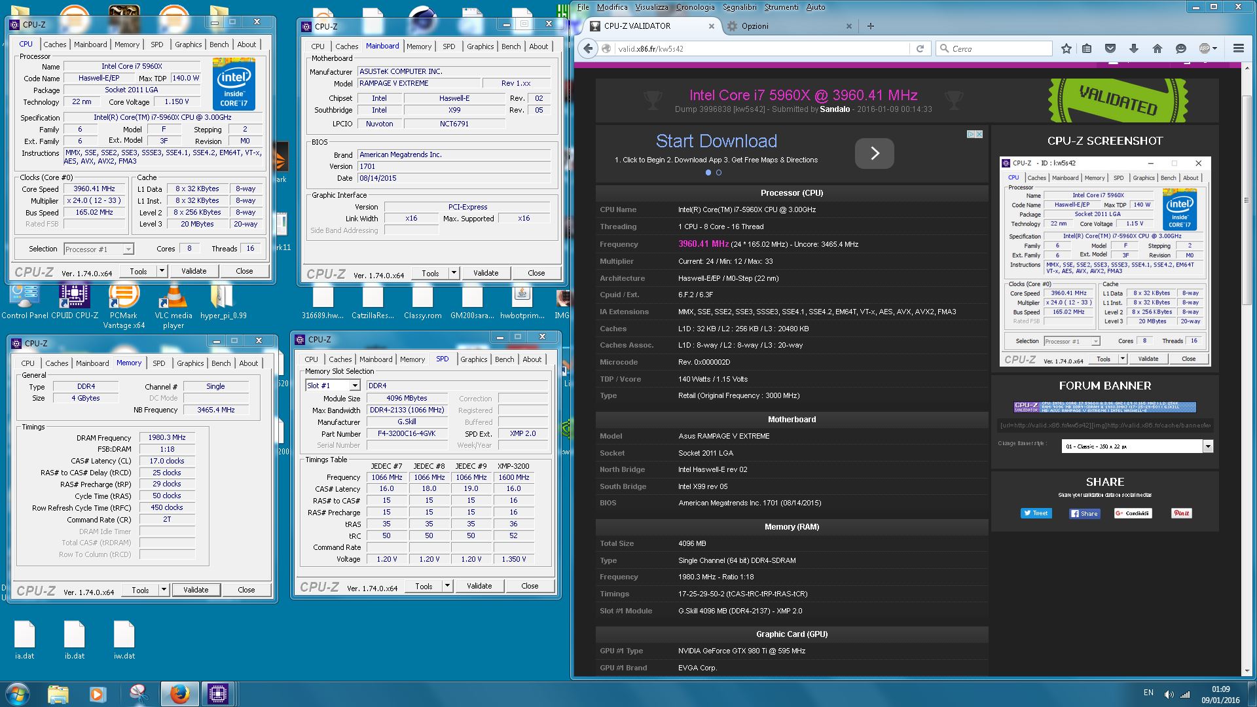This screenshot has height=707, width=1257.
Task: Open Graphics tab in CPU-Z Mainboard window
Action: coord(480,46)
